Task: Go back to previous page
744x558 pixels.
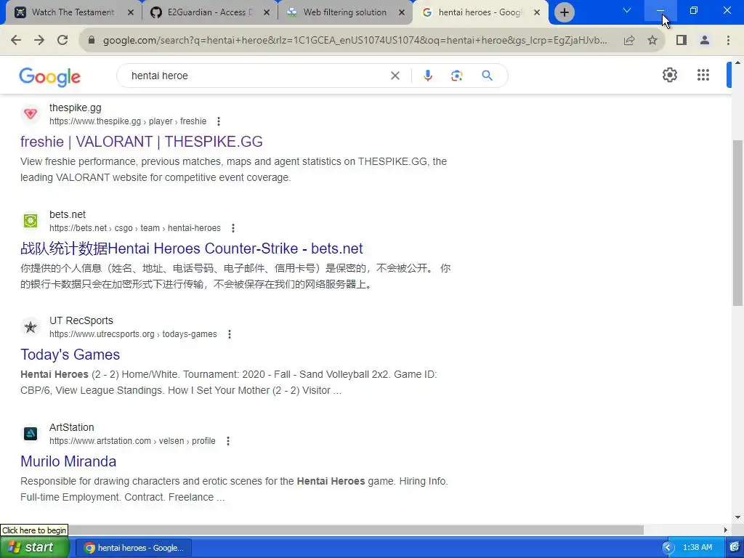Action: click(x=16, y=41)
